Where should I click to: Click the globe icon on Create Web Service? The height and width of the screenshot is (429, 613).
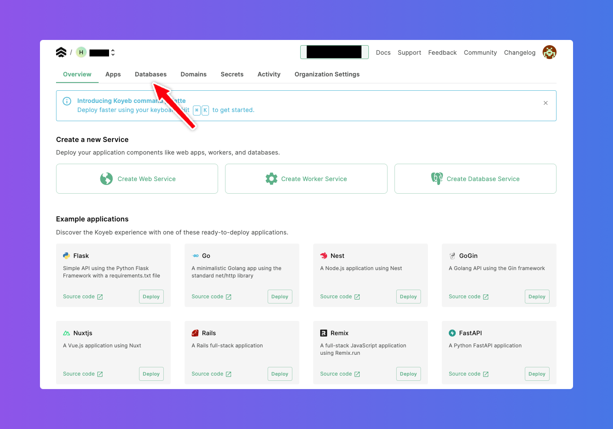[107, 178]
